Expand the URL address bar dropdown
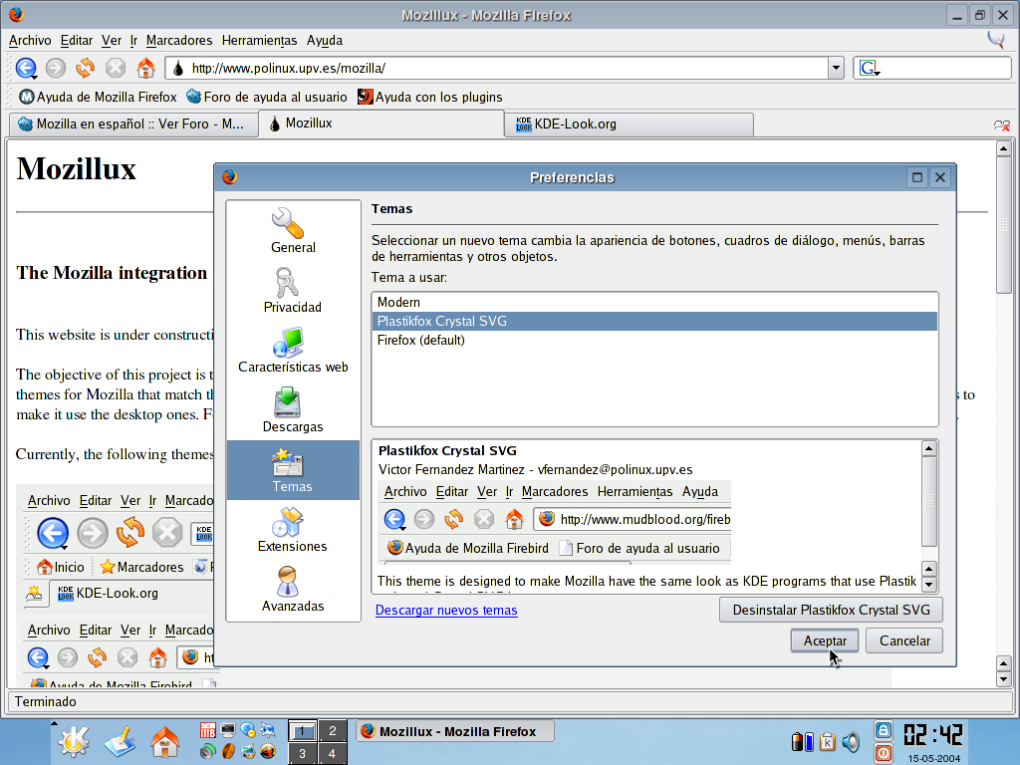This screenshot has height=765, width=1020. (x=836, y=68)
